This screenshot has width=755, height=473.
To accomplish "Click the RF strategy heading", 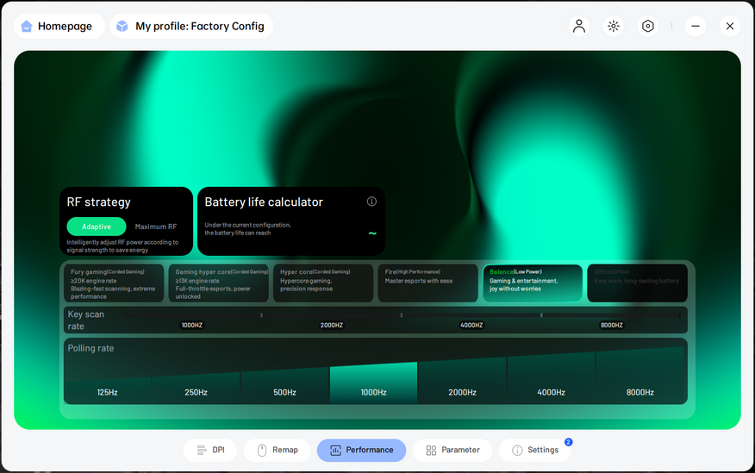I will (99, 202).
